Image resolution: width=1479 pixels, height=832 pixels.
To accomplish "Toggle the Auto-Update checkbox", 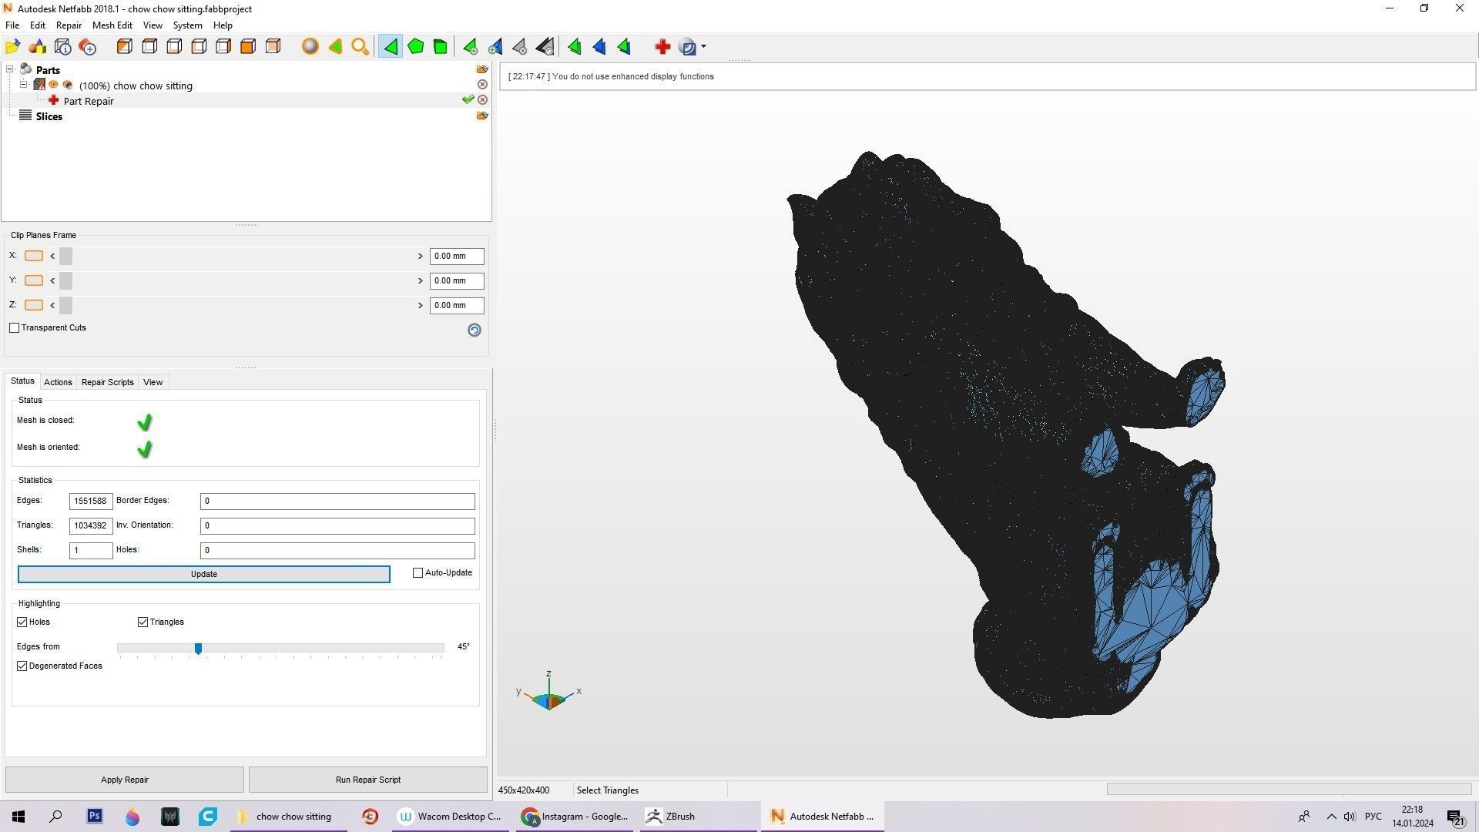I will (x=418, y=573).
